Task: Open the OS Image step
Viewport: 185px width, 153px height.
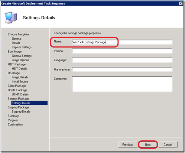Action: (x=14, y=73)
